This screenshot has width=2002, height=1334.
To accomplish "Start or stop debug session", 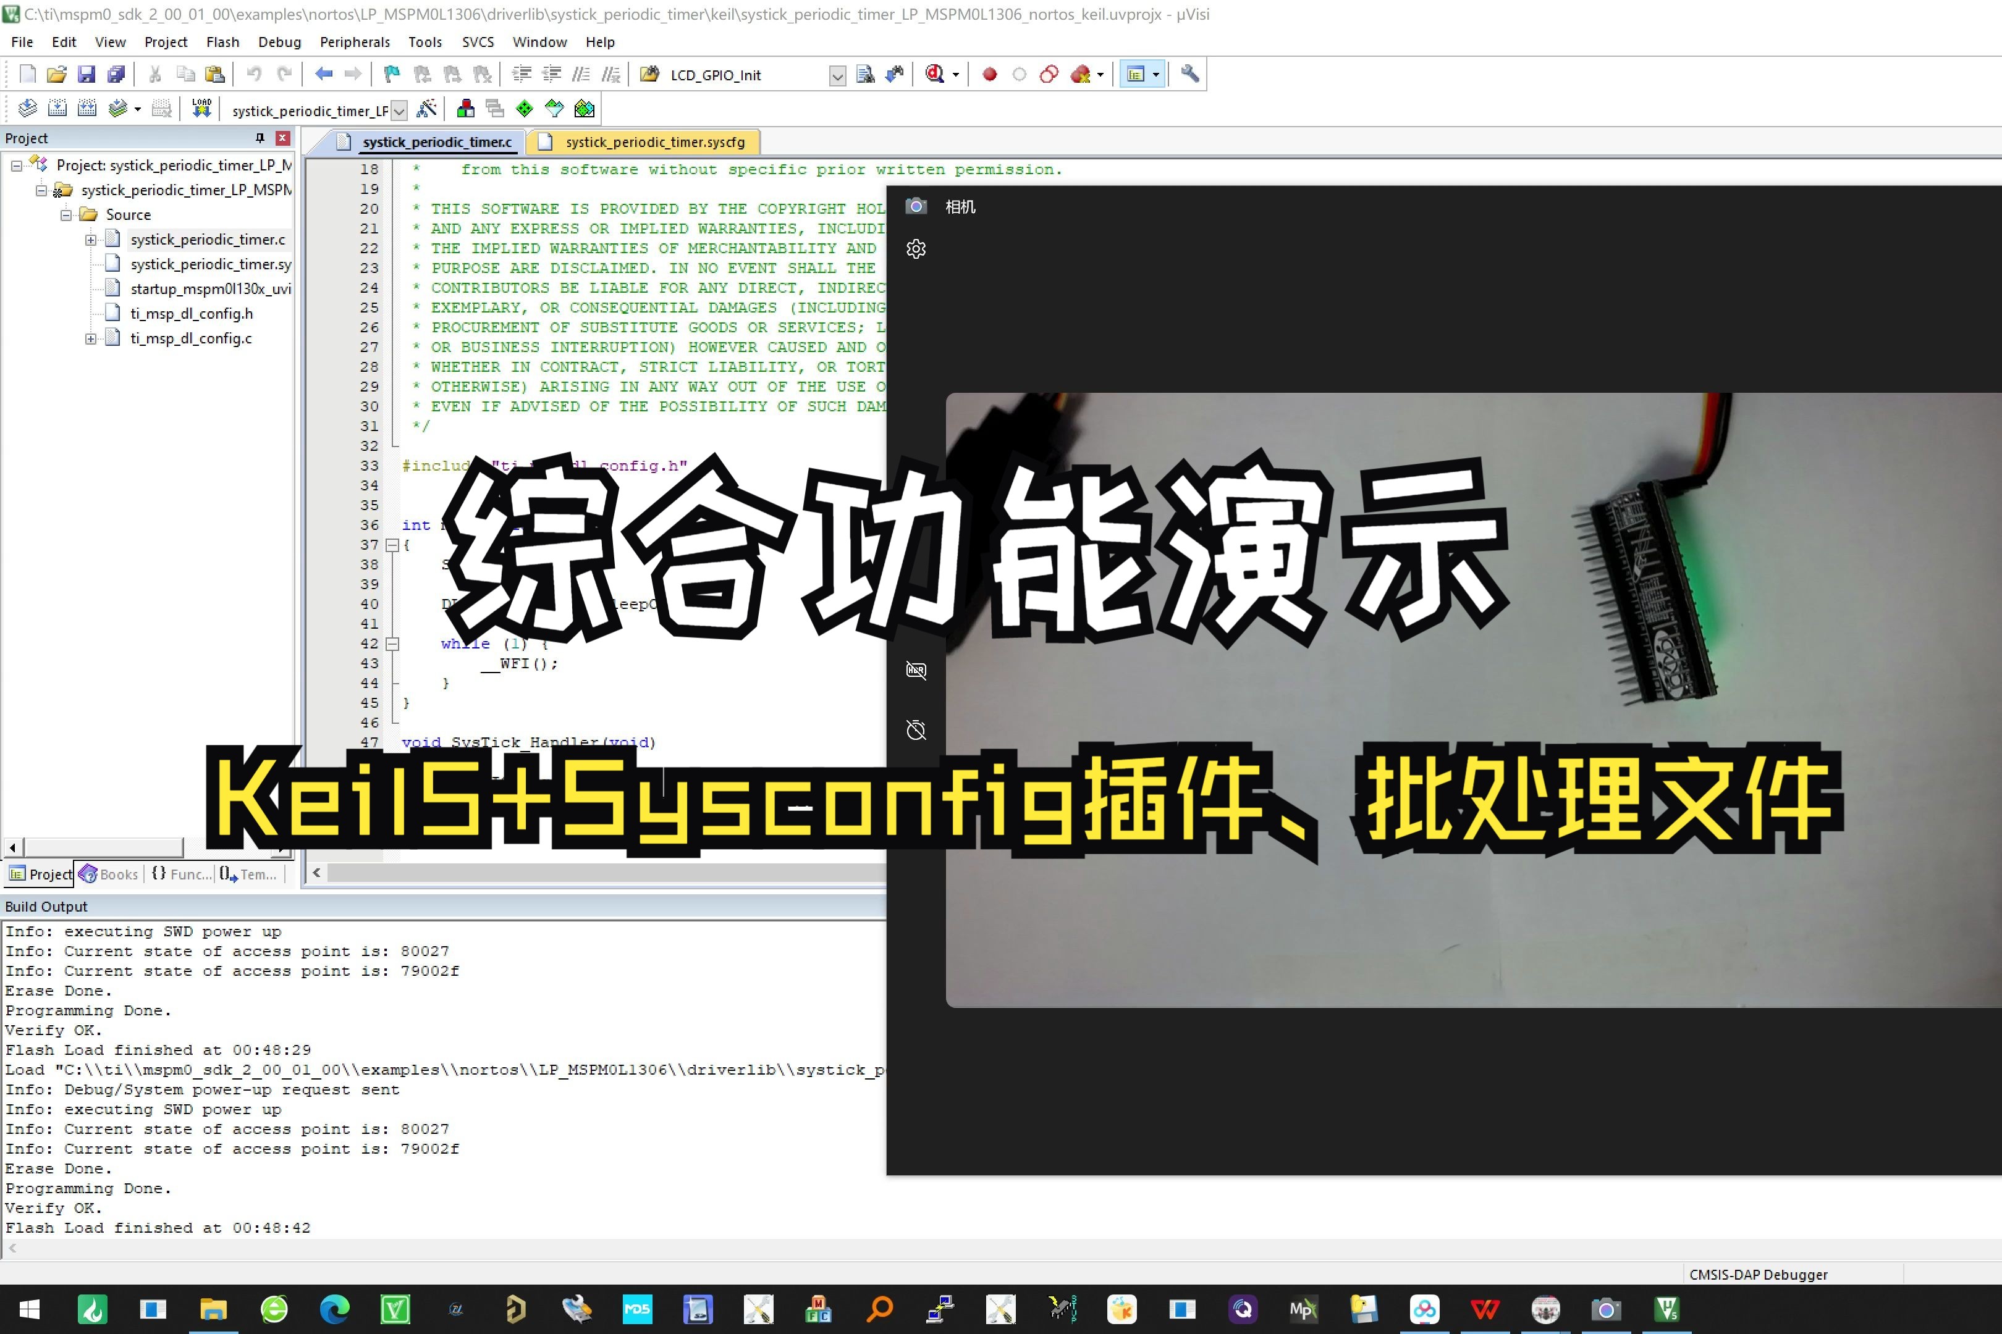I will click(935, 74).
